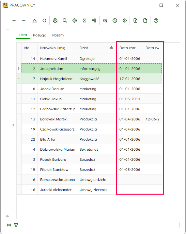Click the Ide cell with value 22
Image resolution: width=186 pixels, height=234 pixels.
[29, 139]
